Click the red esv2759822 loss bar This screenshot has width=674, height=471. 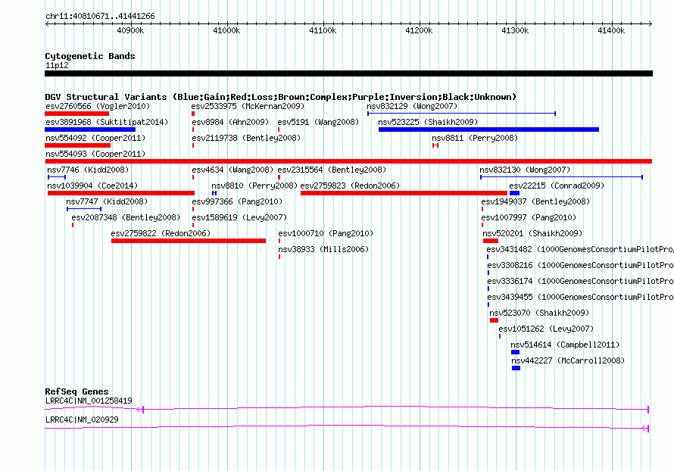point(189,241)
